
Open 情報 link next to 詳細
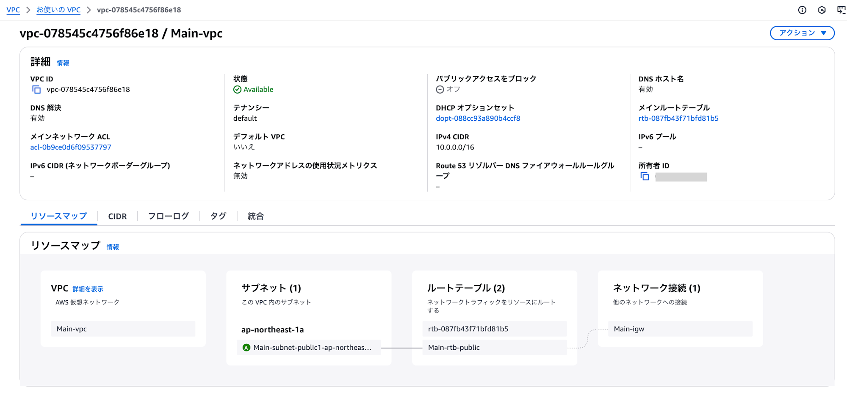63,63
